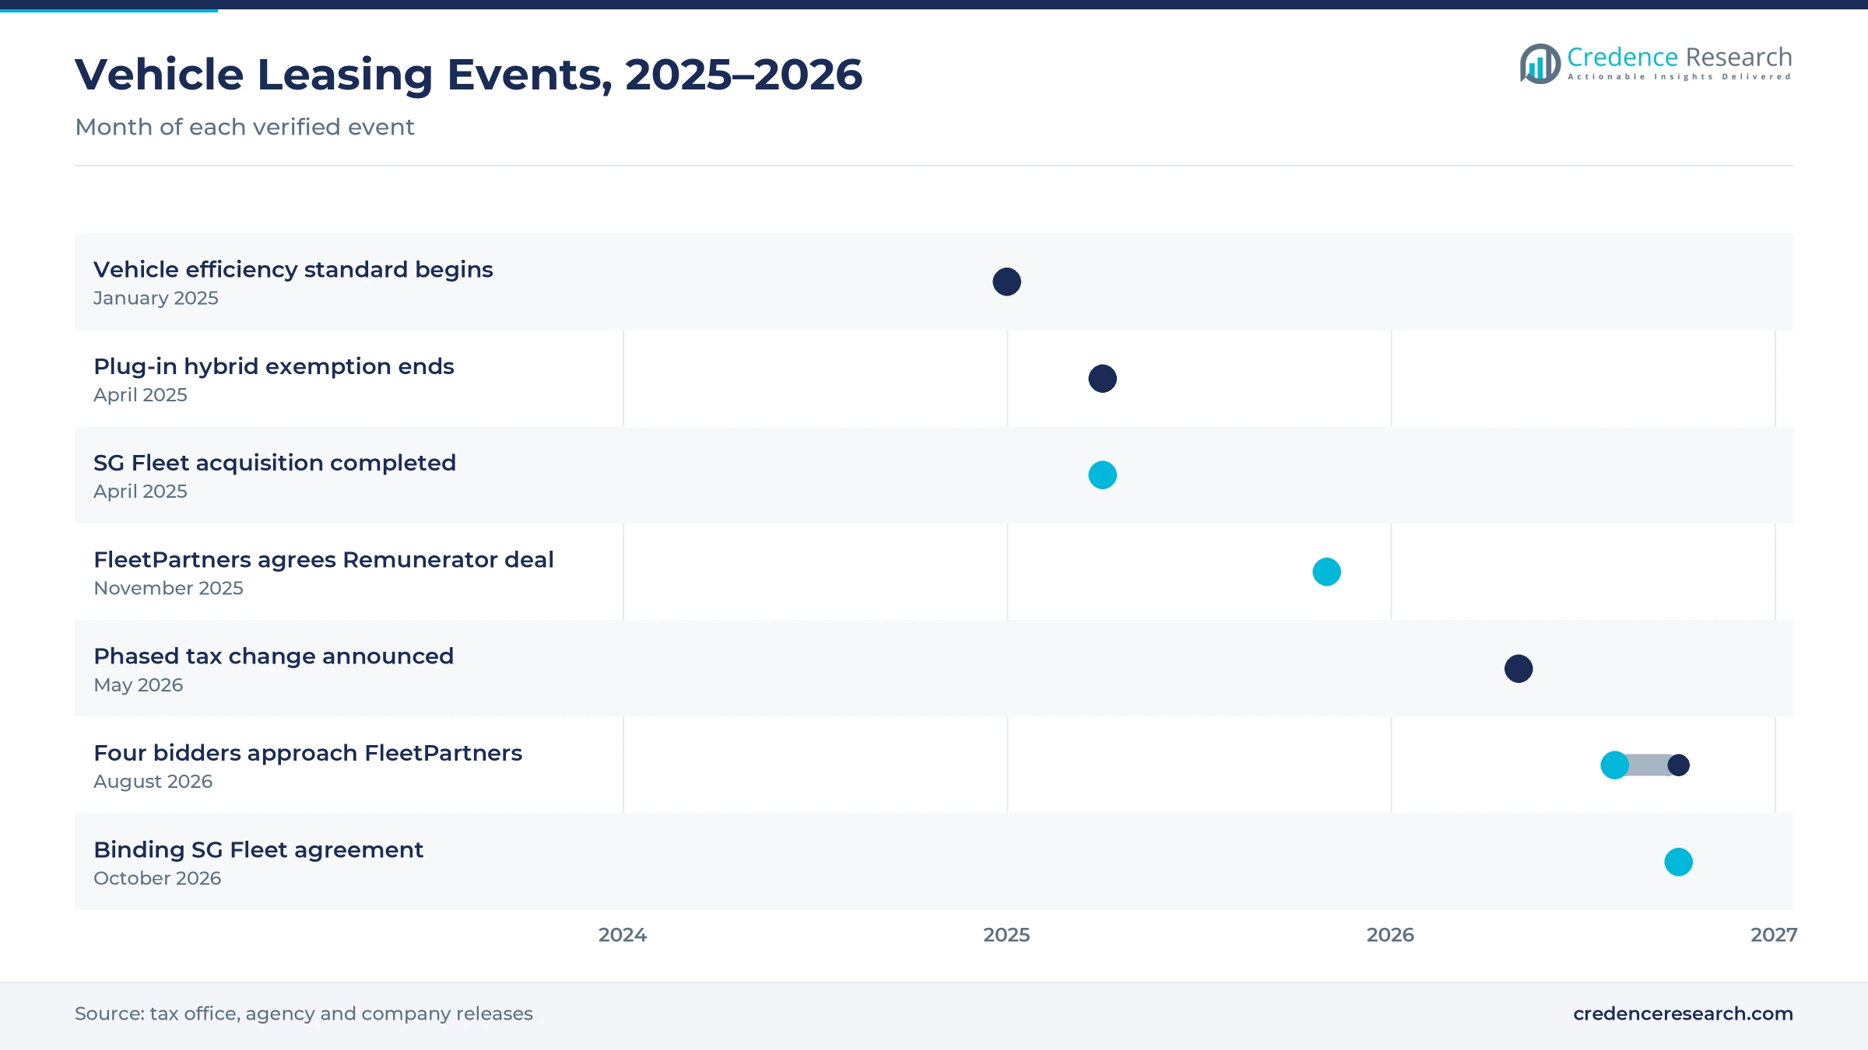Select the FleetPartners Remunerator deal November marker
The image size is (1868, 1050).
[1326, 572]
